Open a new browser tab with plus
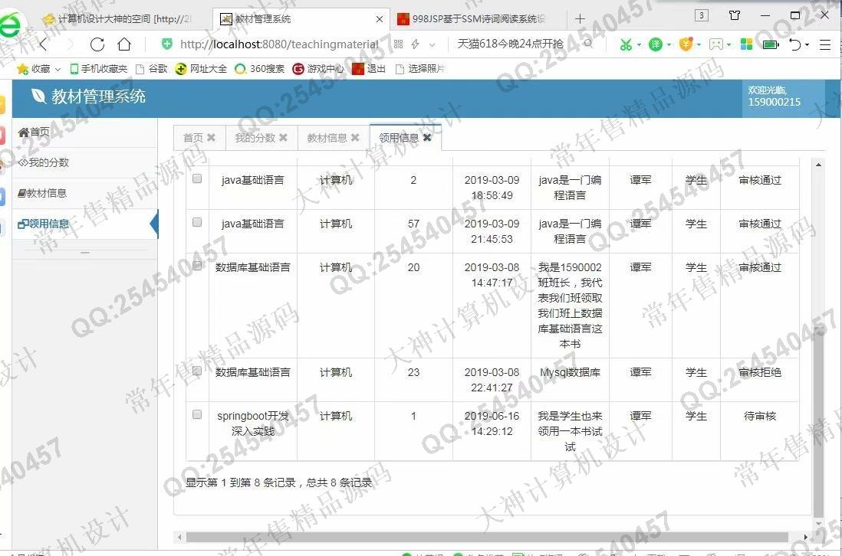This screenshot has height=556, width=842. 580,19
